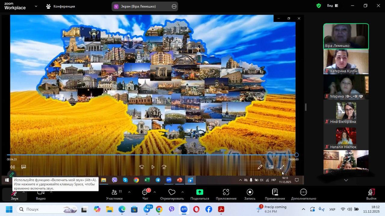Viewport: 385px width, 216px height.
Task: Open the Участники participants panel
Action: pyautogui.click(x=114, y=194)
